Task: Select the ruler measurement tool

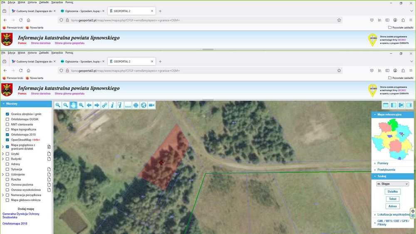Action: tap(128, 105)
